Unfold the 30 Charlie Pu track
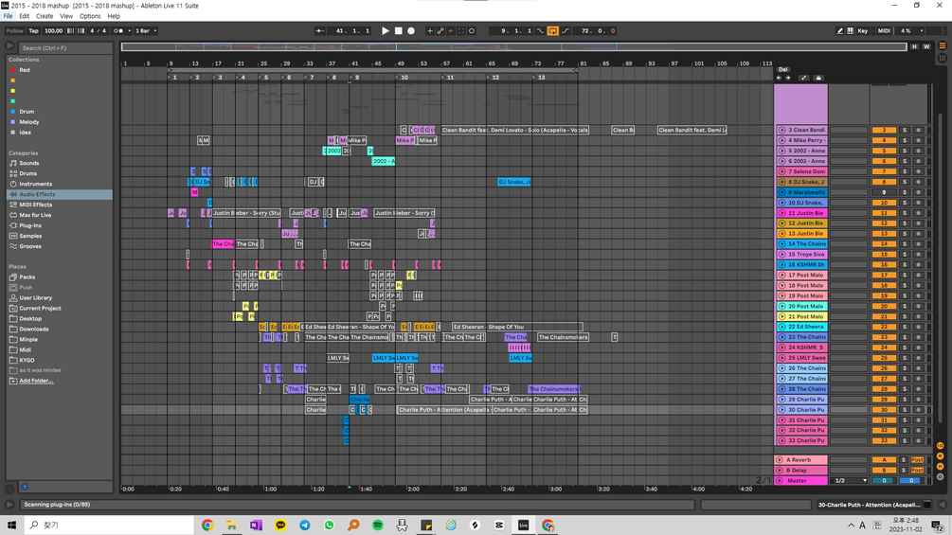This screenshot has width=952, height=535. click(782, 410)
